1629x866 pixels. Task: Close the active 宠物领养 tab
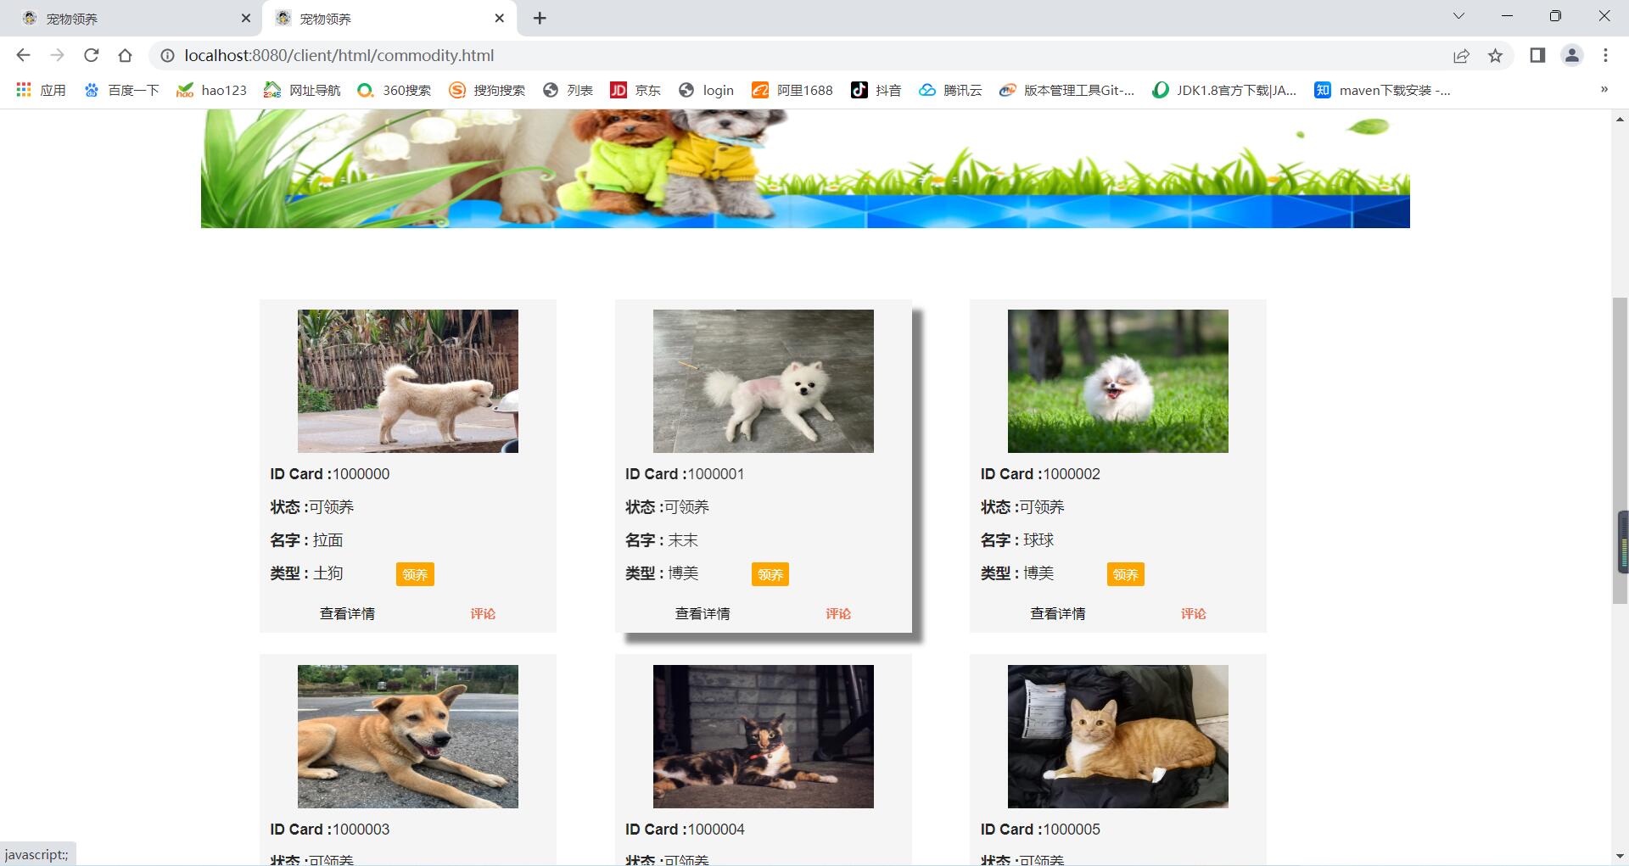(x=500, y=18)
